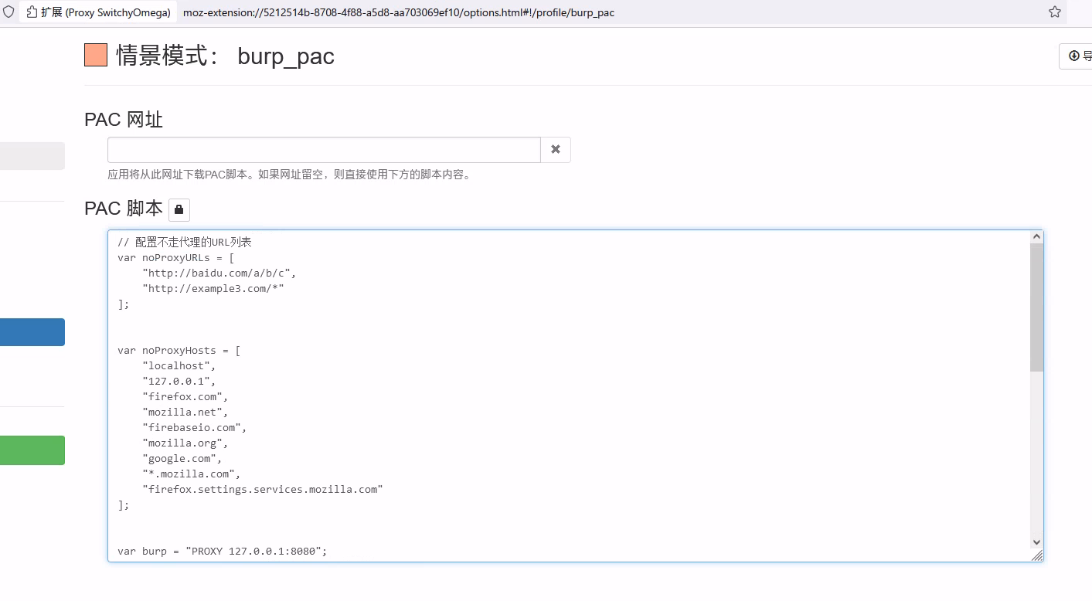
Task: Click the moz-extension URL in address bar
Action: [x=398, y=12]
